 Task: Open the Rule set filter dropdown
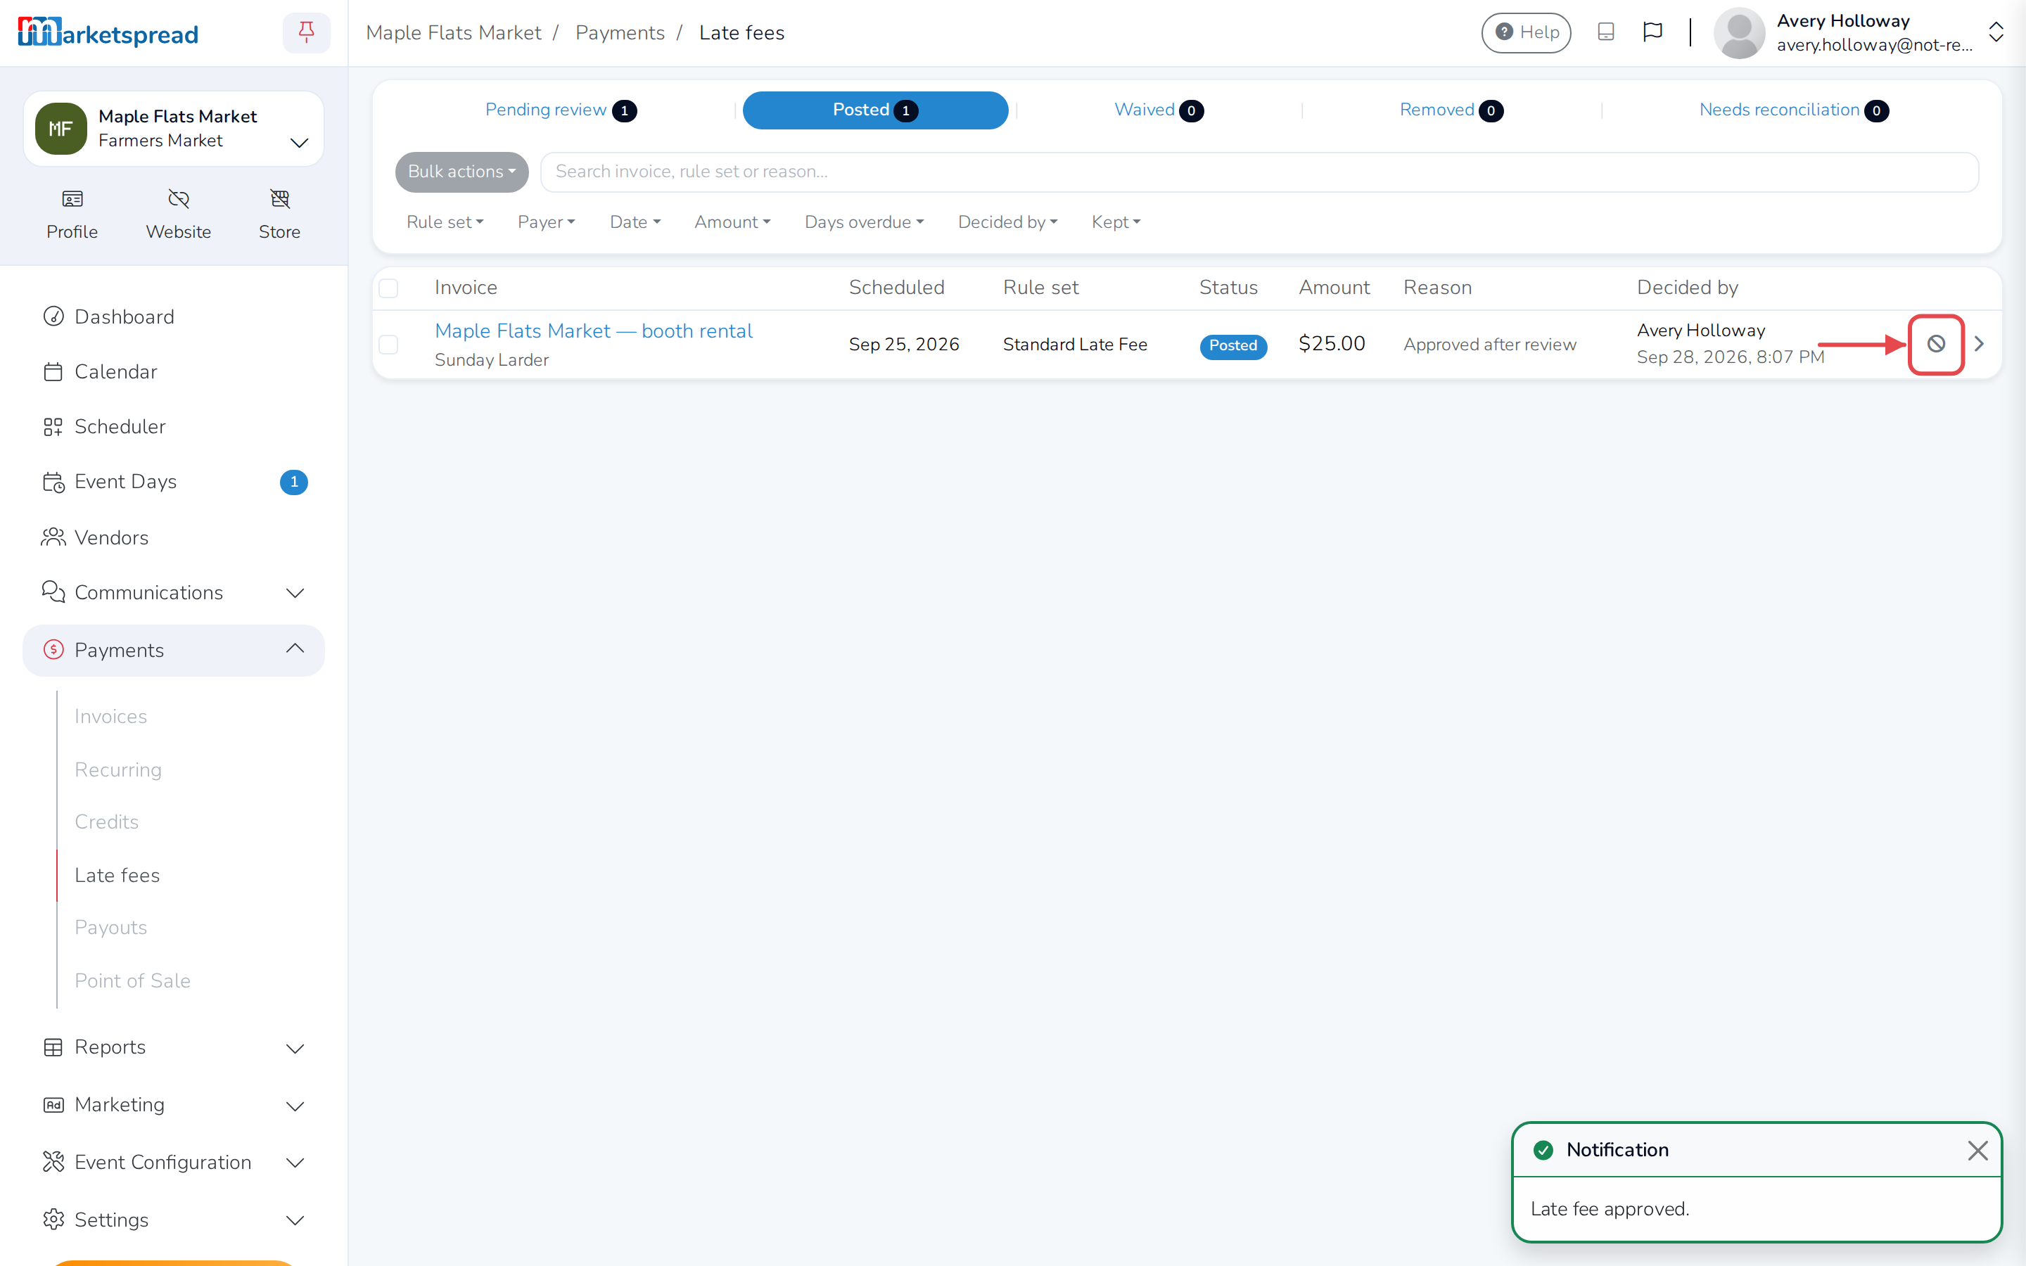445,222
